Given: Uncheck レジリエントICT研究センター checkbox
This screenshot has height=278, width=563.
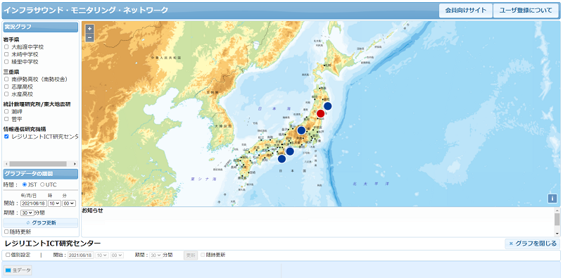Looking at the screenshot, I should 6,137.
